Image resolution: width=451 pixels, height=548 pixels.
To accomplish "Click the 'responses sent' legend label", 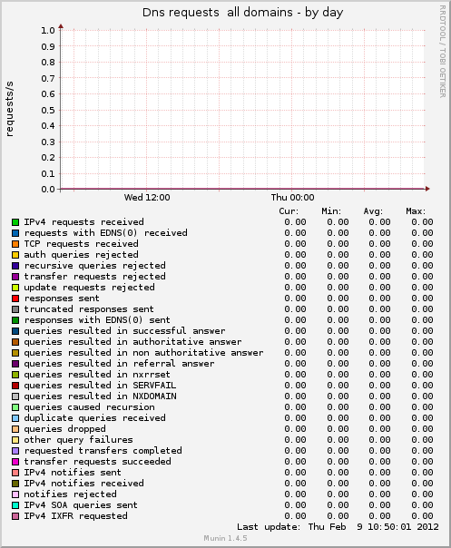I will pyautogui.click(x=62, y=298).
